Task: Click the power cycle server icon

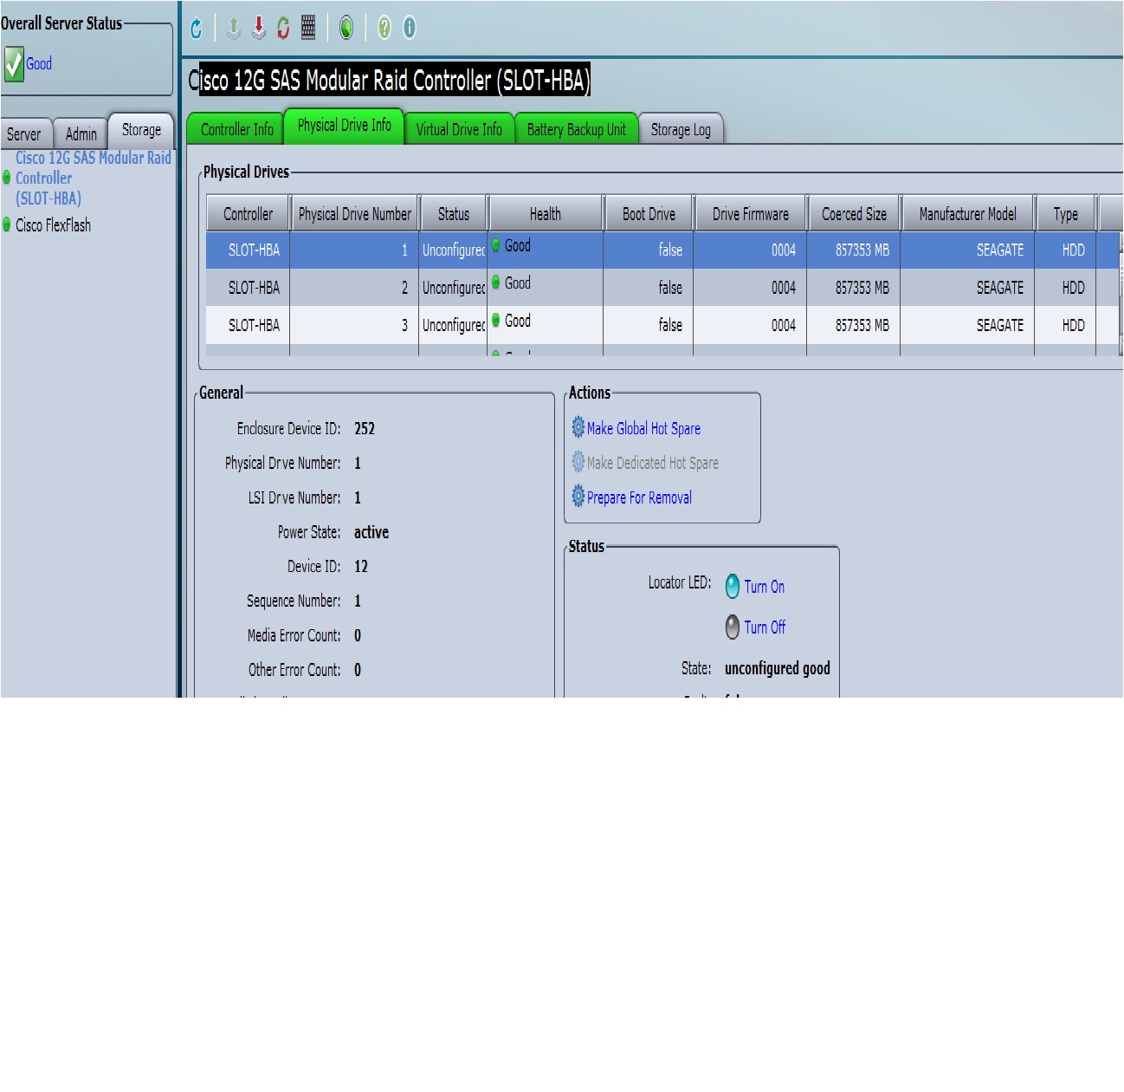Action: coord(283,28)
